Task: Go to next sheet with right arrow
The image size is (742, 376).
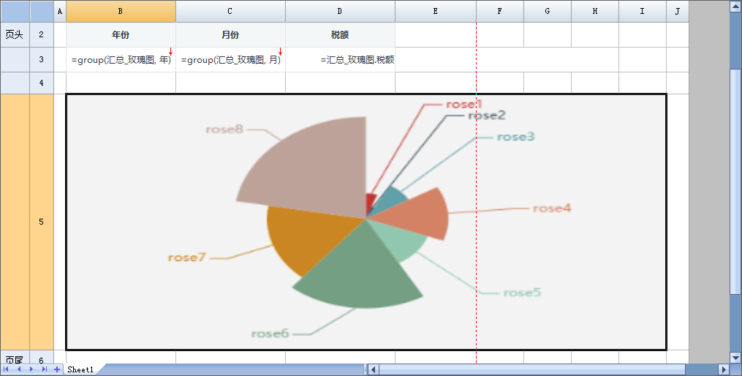Action: pyautogui.click(x=31, y=369)
